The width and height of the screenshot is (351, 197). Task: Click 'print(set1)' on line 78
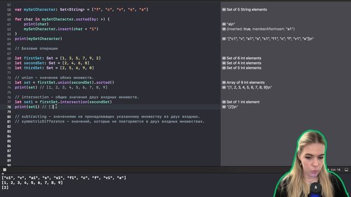[27, 107]
